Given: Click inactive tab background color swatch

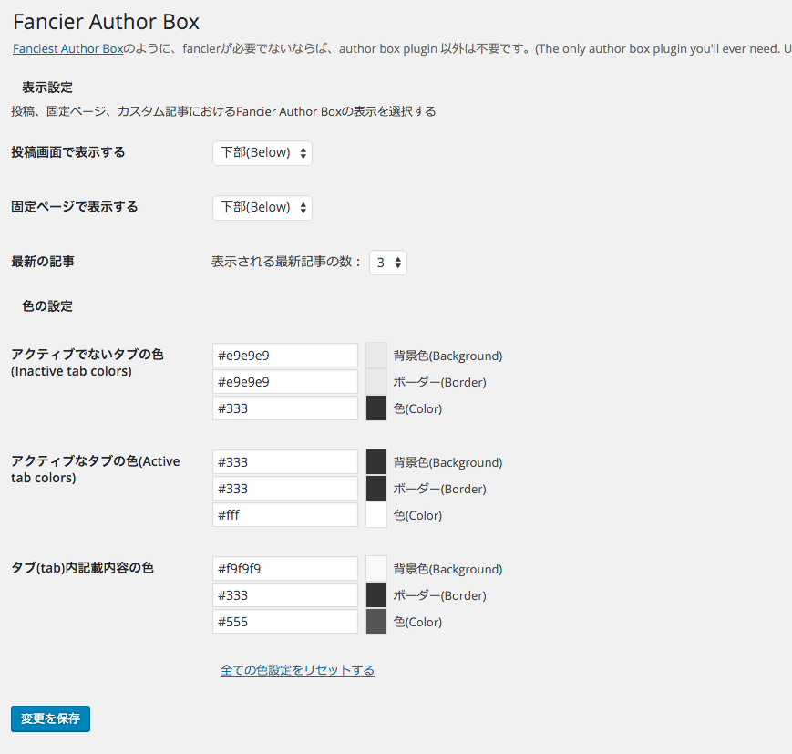Looking at the screenshot, I should tap(376, 356).
